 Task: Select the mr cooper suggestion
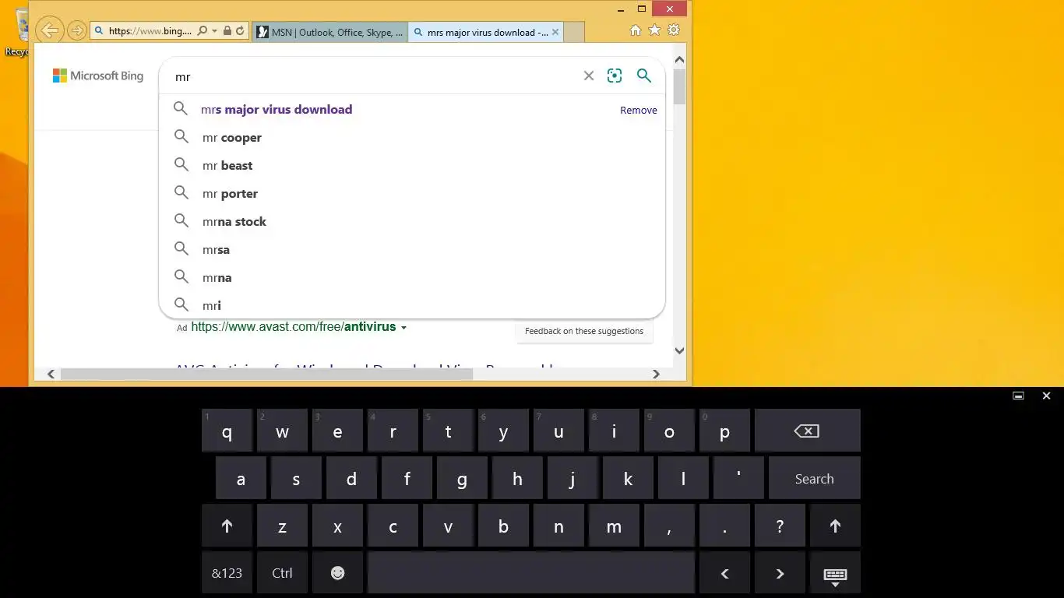(x=412, y=138)
